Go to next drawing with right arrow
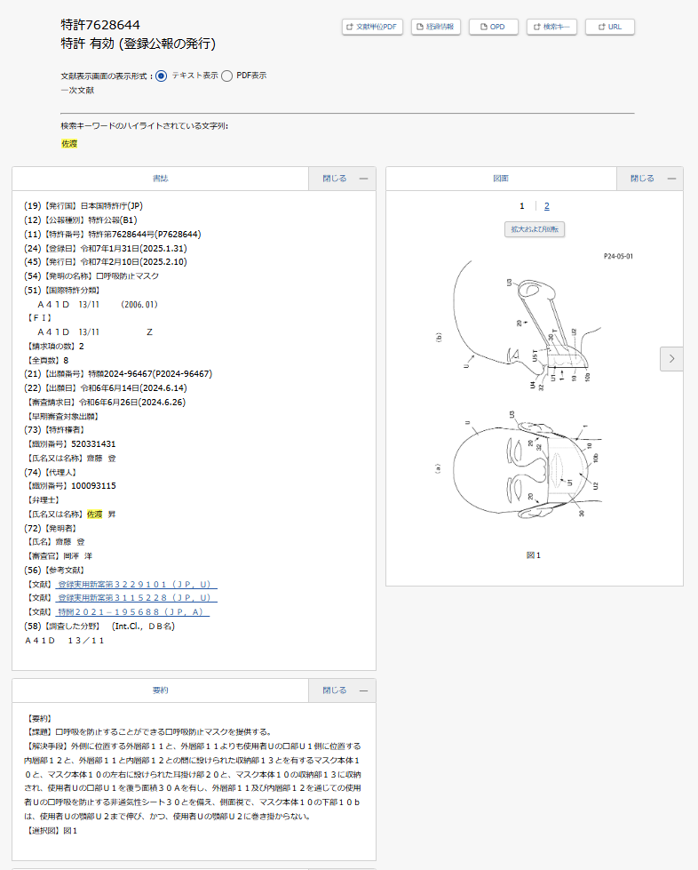Viewport: 698px width, 870px height. 671,358
